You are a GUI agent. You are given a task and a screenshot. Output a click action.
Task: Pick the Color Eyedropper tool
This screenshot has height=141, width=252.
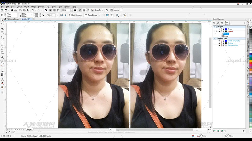[x=2, y=80]
